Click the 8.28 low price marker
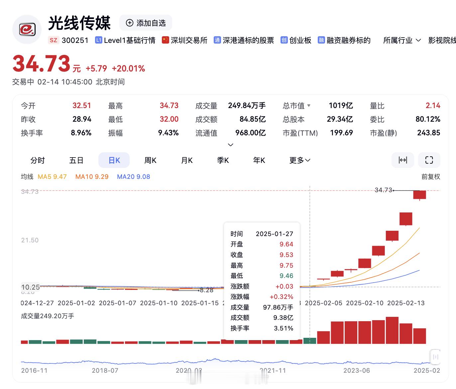This screenshot has height=389, width=456. 206,290
